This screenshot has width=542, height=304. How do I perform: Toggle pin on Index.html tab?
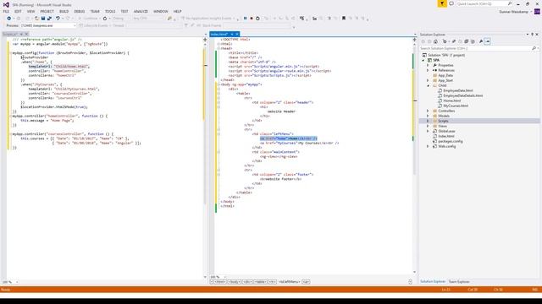232,34
